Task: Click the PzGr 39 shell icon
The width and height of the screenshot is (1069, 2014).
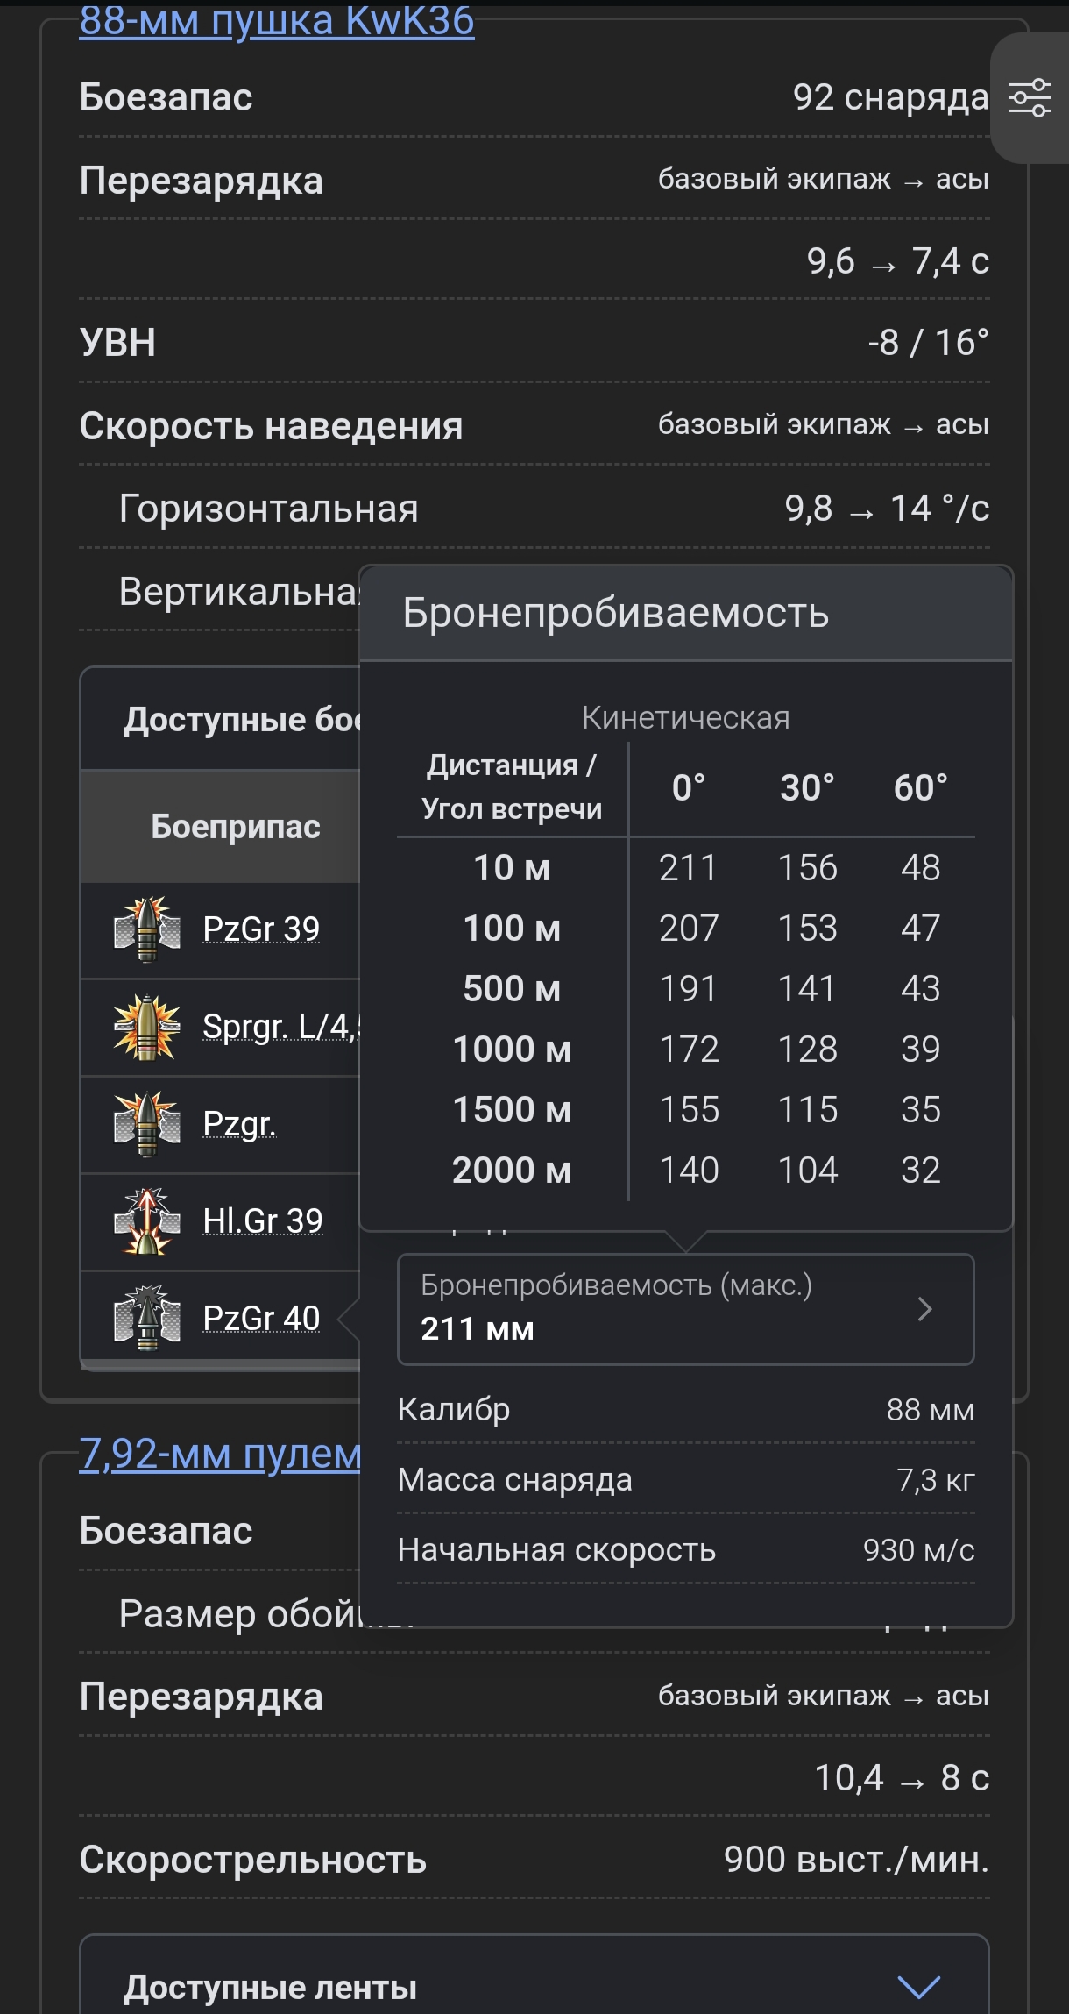Action: pyautogui.click(x=147, y=929)
